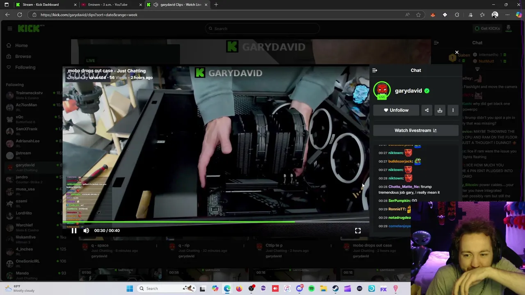Switch to Stream - Kick Dashboard tab

pos(45,5)
